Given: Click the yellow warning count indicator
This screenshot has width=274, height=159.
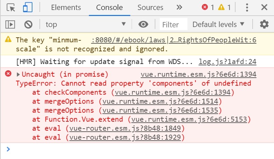Looking at the screenshot, I should (x=225, y=7).
